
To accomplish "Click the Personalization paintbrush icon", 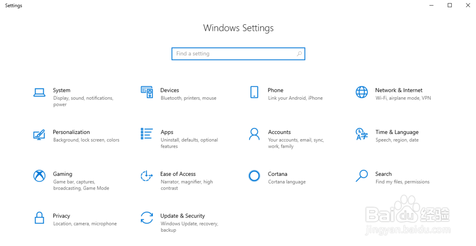I will [x=39, y=134].
